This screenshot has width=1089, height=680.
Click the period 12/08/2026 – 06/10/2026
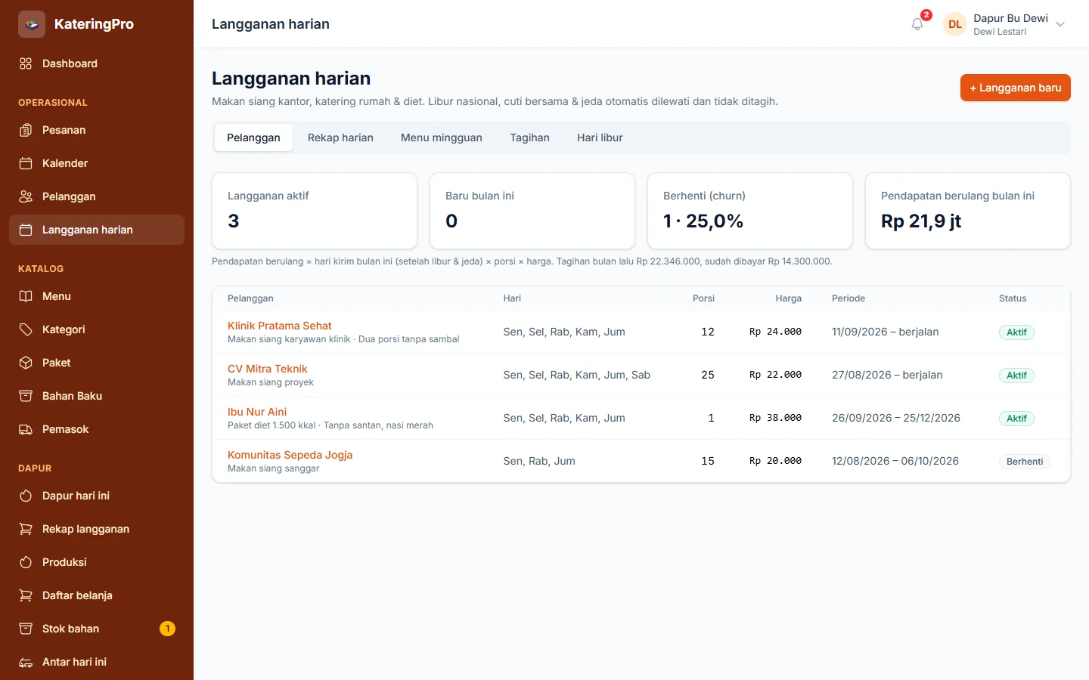click(x=895, y=461)
